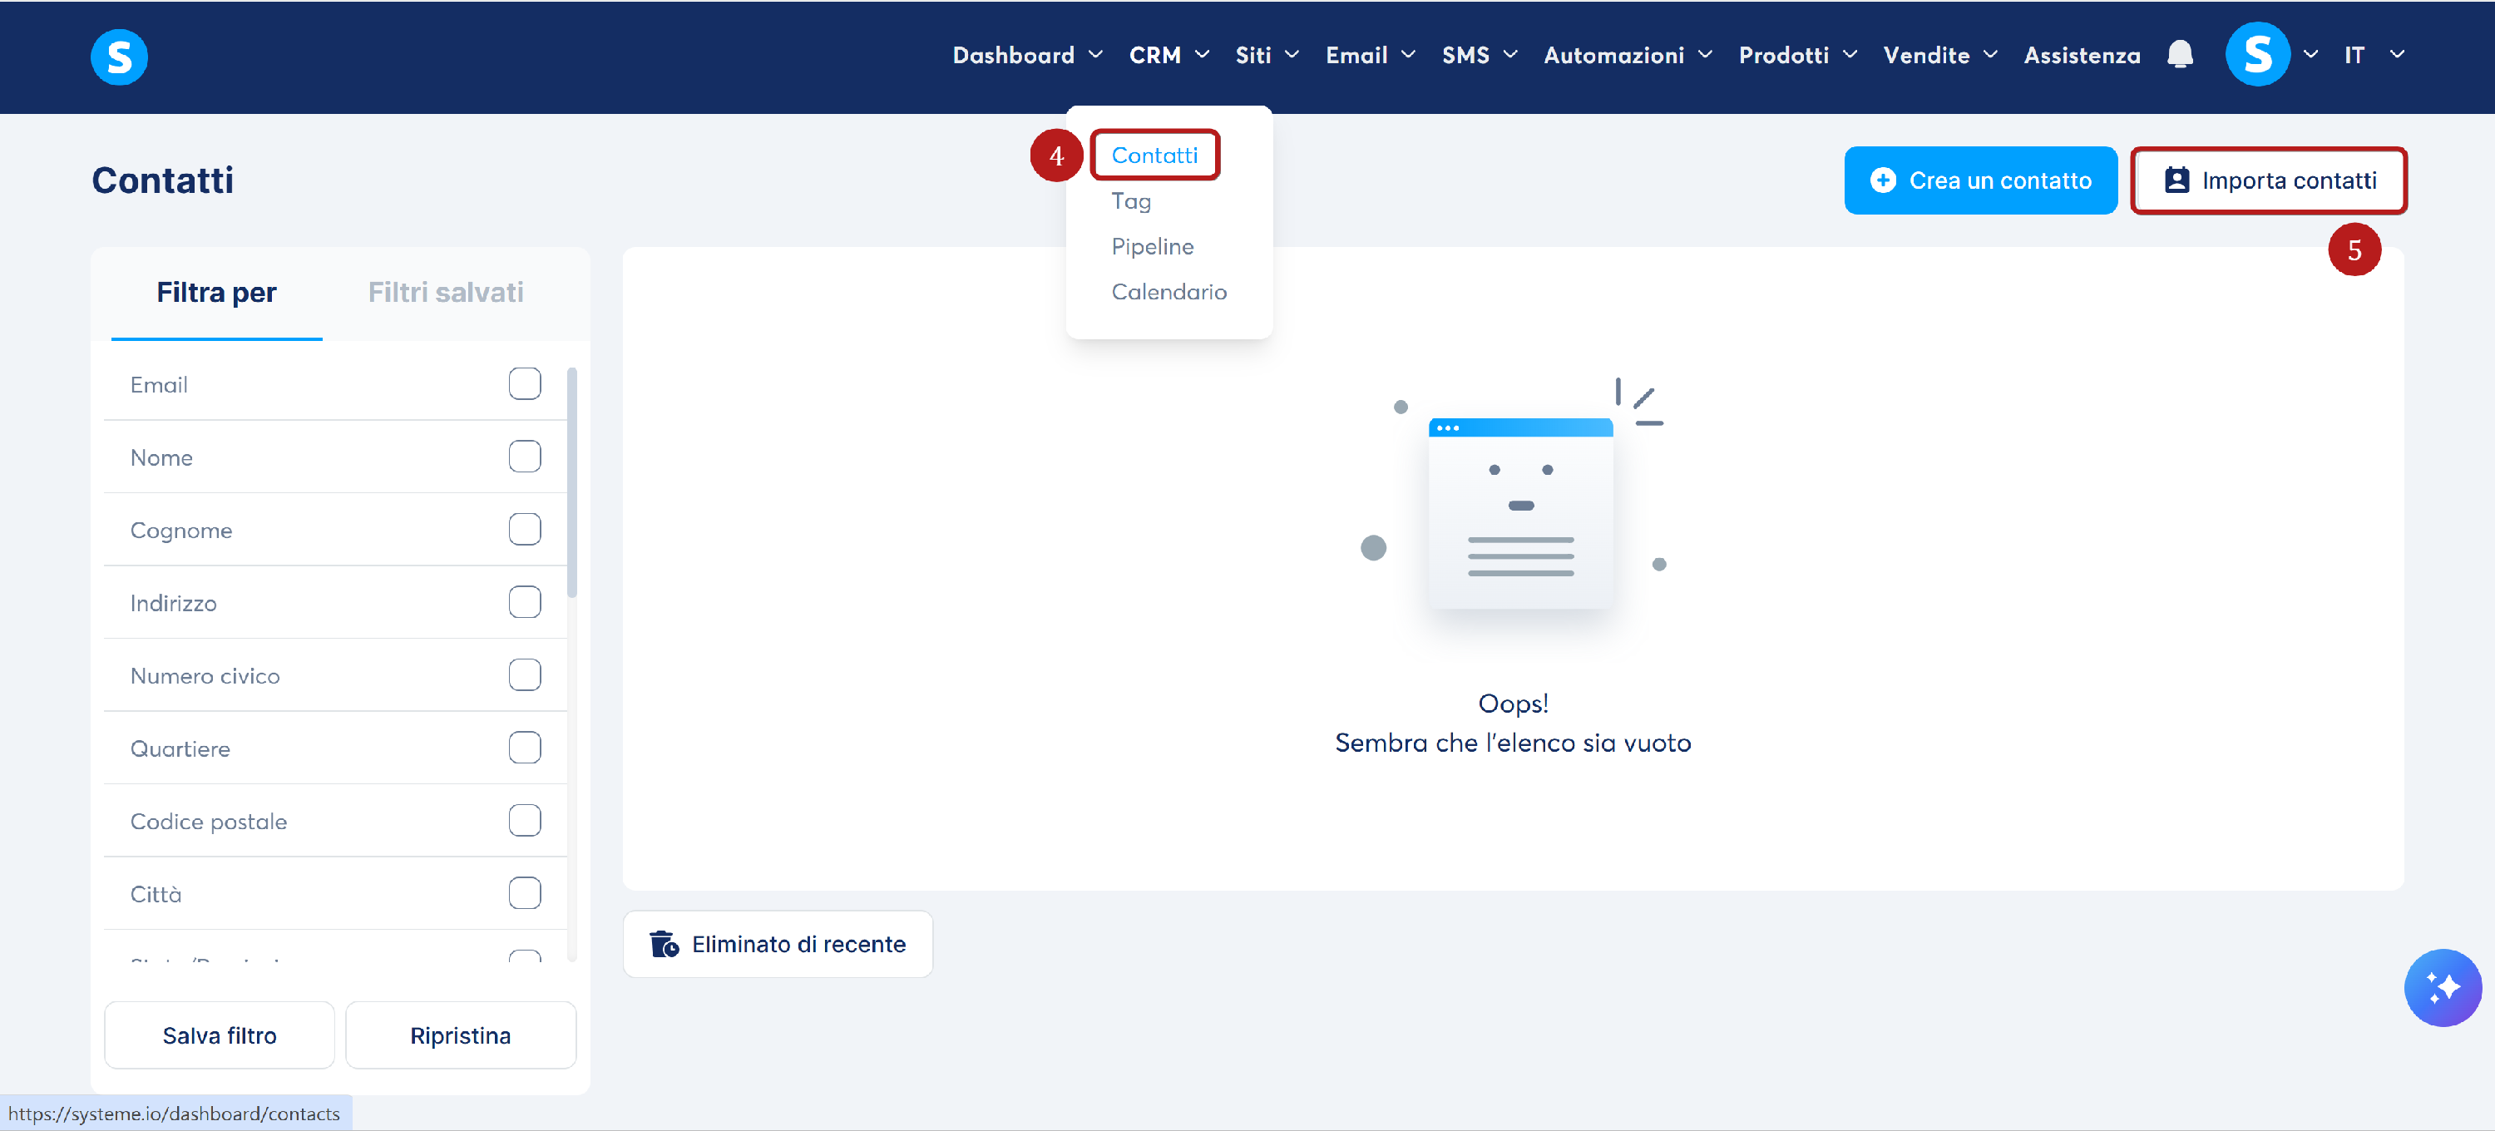Switch to the Filtri salvati tab
Image resolution: width=2495 pixels, height=1131 pixels.
(446, 293)
